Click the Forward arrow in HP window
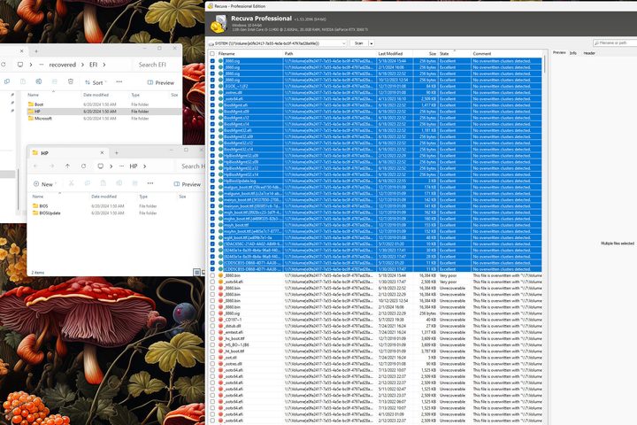Image resolution: width=637 pixels, height=425 pixels. pos(51,166)
